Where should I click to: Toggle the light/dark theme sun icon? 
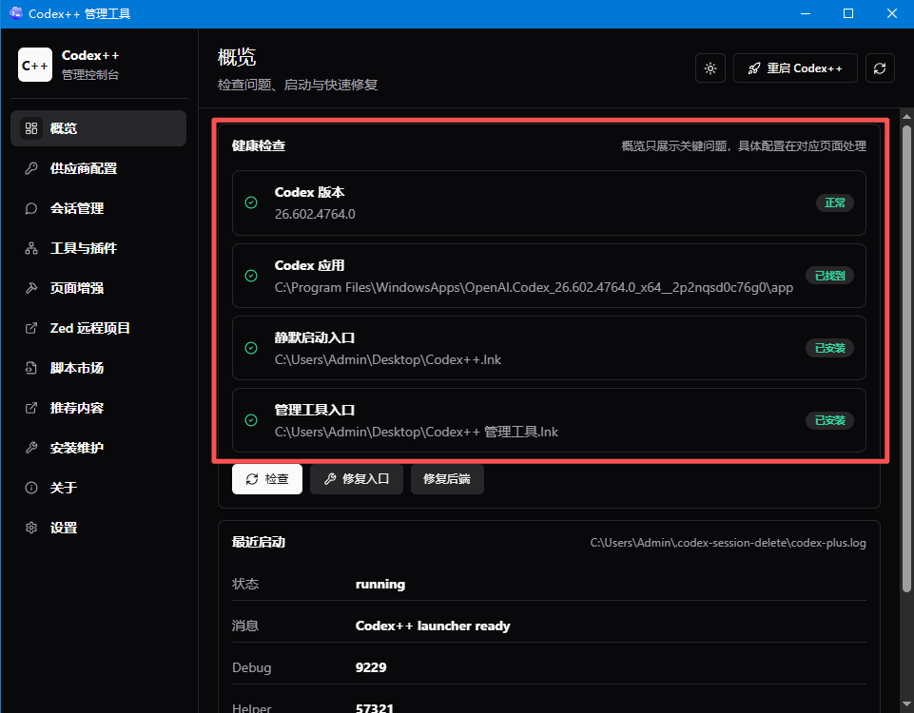pyautogui.click(x=710, y=68)
